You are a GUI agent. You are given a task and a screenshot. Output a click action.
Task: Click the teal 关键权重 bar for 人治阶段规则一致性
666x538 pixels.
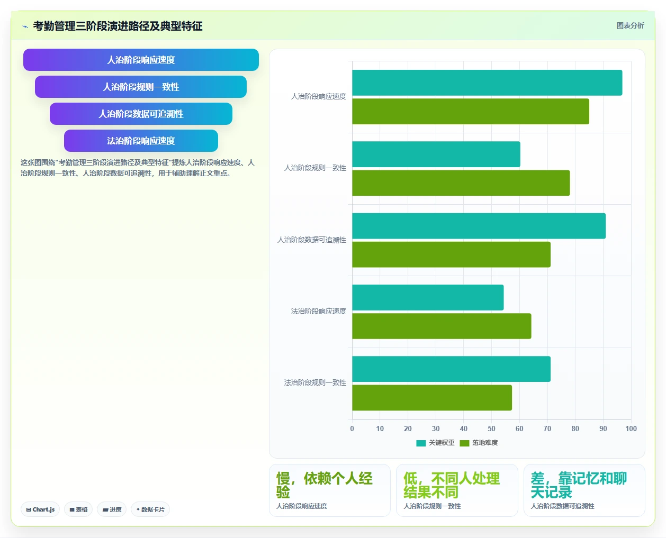(436, 154)
